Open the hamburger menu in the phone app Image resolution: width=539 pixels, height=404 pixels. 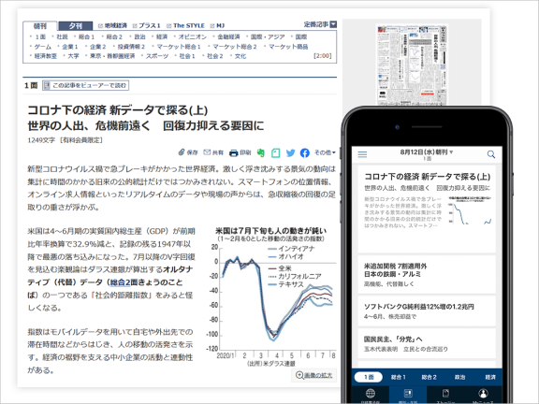pyautogui.click(x=362, y=154)
